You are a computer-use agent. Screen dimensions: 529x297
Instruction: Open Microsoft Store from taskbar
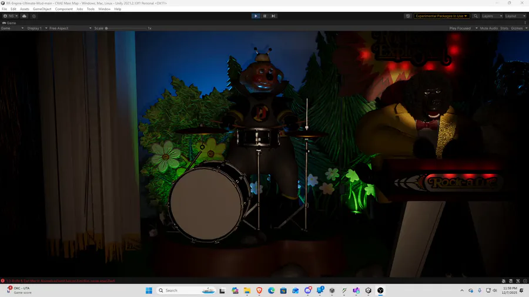click(283, 291)
